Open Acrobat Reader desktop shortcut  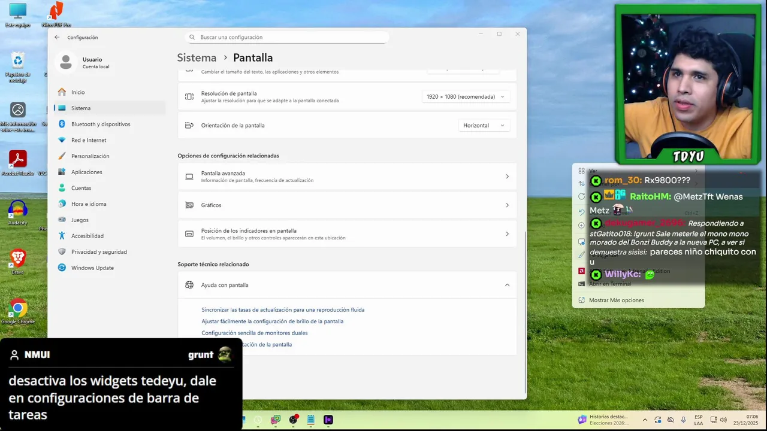(17, 163)
